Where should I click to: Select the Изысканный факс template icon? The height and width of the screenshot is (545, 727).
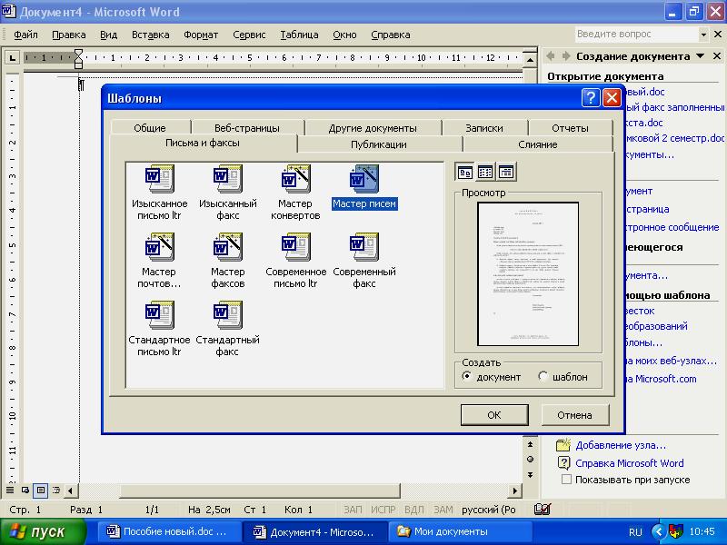coord(228,179)
